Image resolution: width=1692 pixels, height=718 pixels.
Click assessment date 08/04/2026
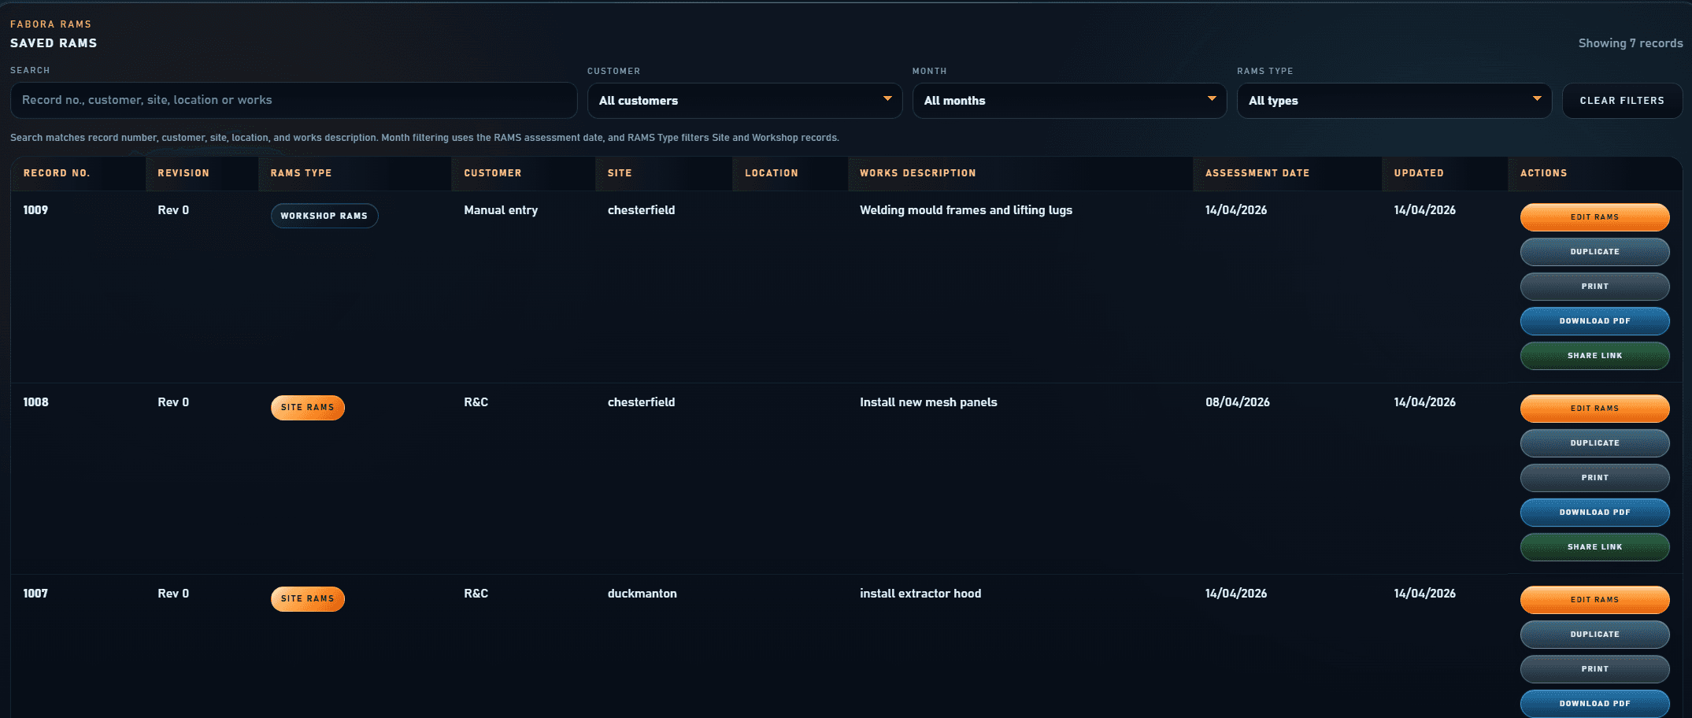[1237, 402]
